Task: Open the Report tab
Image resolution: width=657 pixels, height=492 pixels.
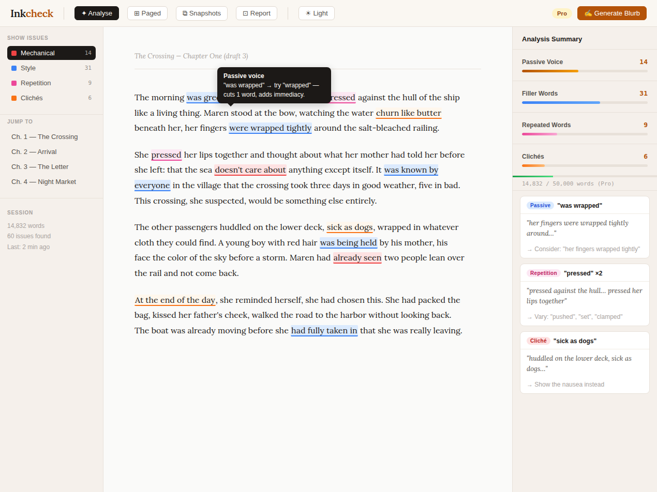Action: (256, 13)
